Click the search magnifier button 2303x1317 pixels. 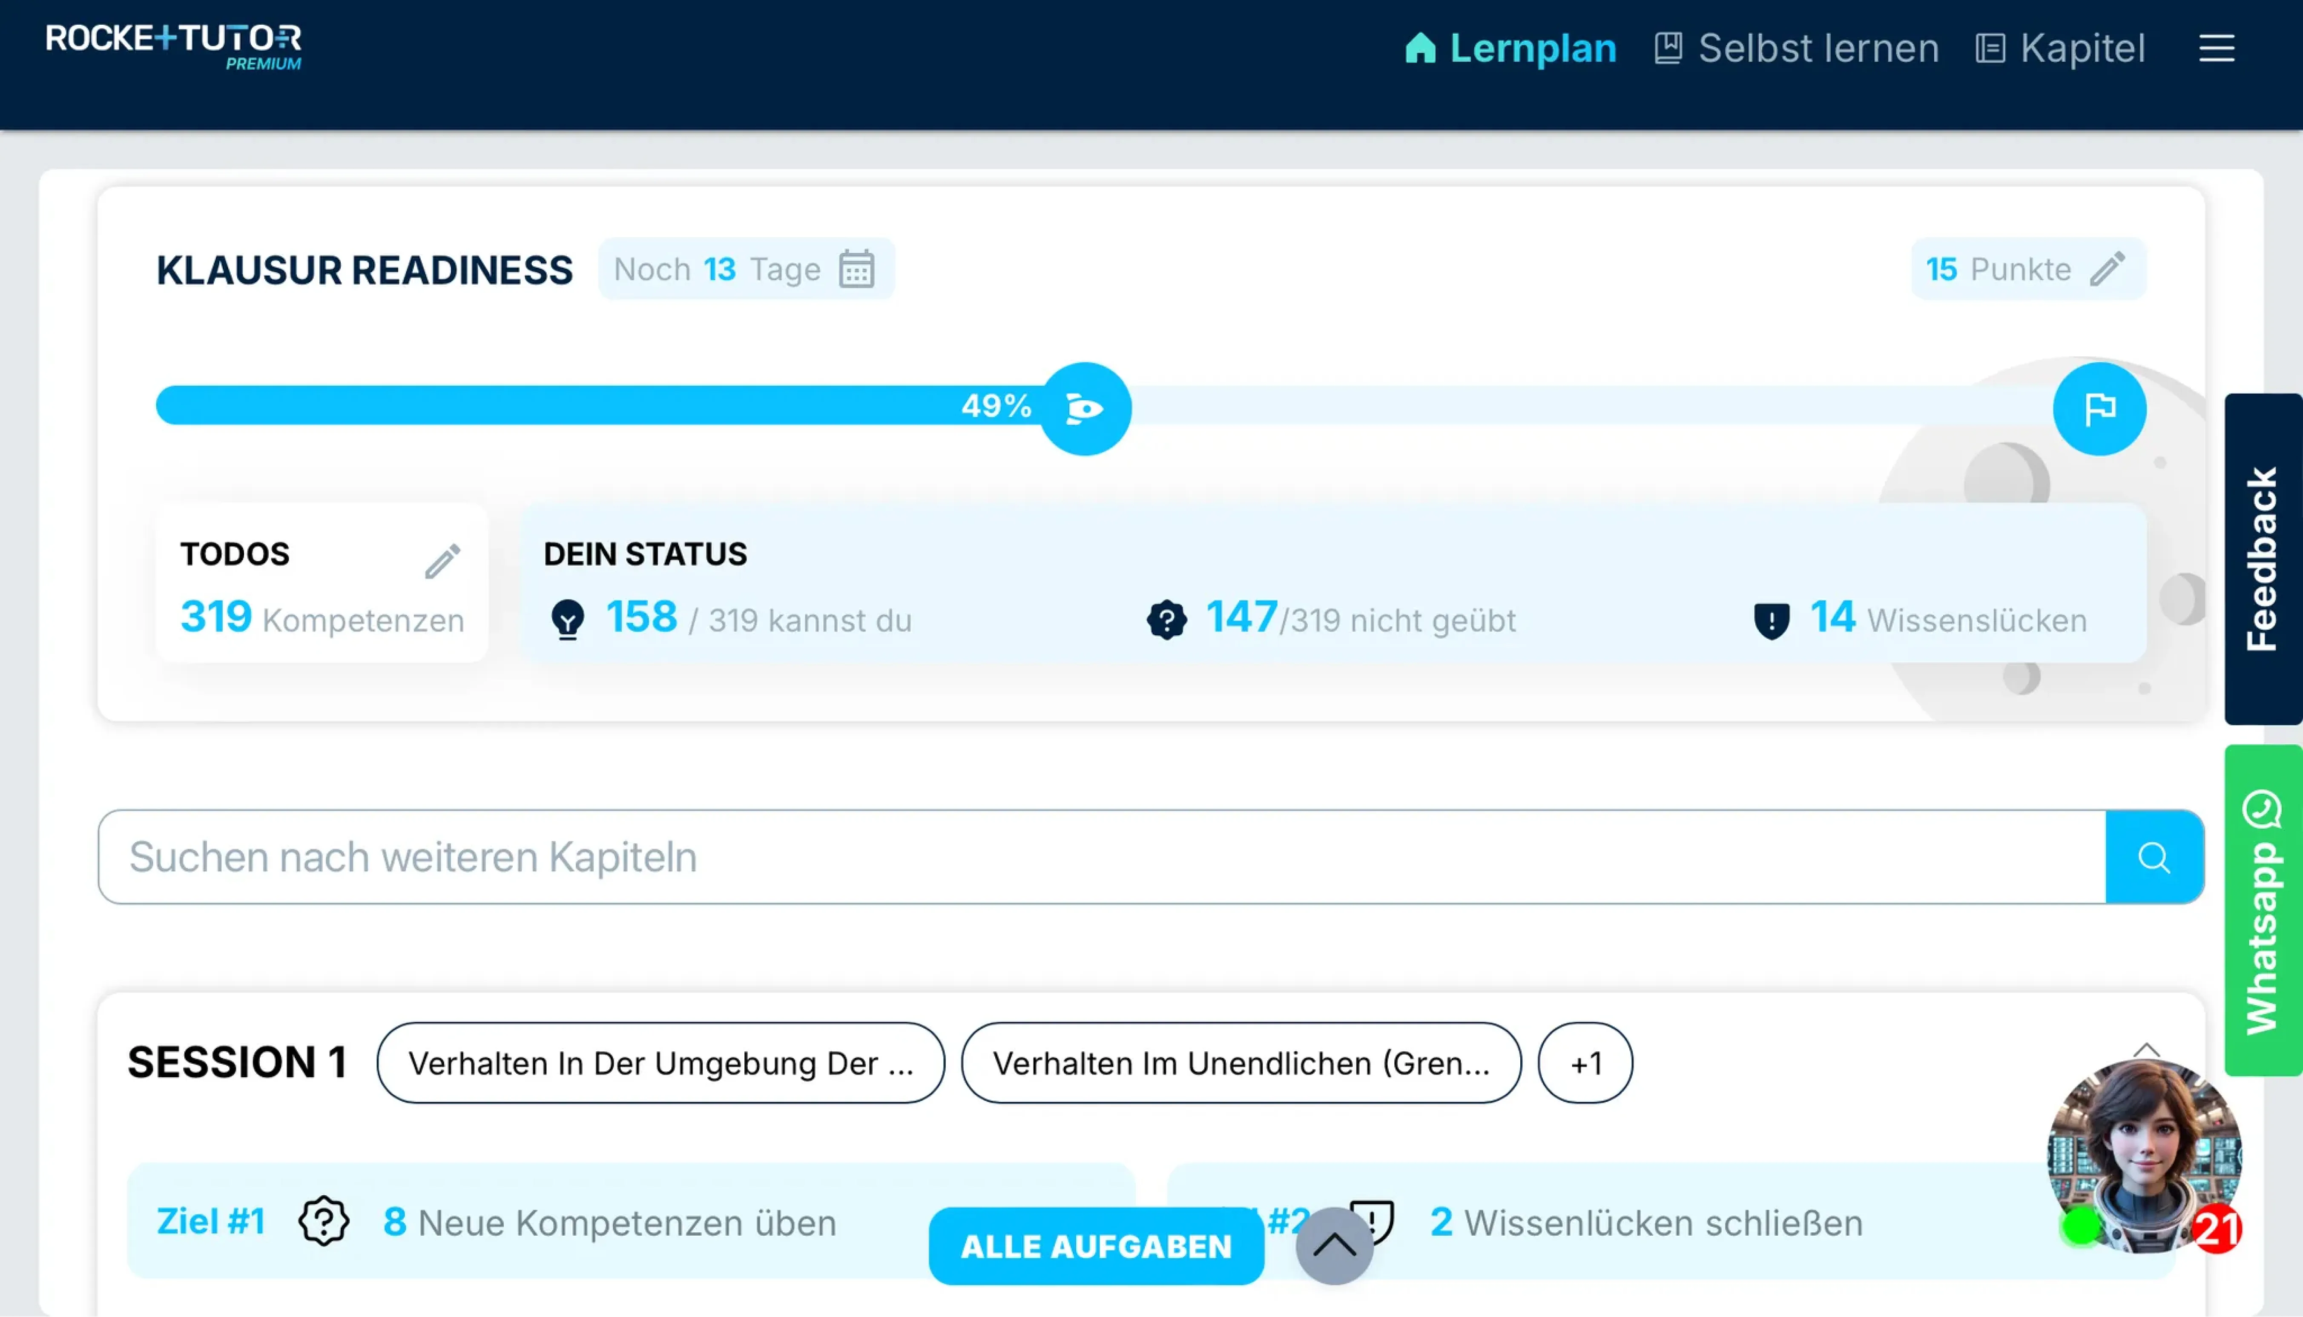(x=2154, y=857)
